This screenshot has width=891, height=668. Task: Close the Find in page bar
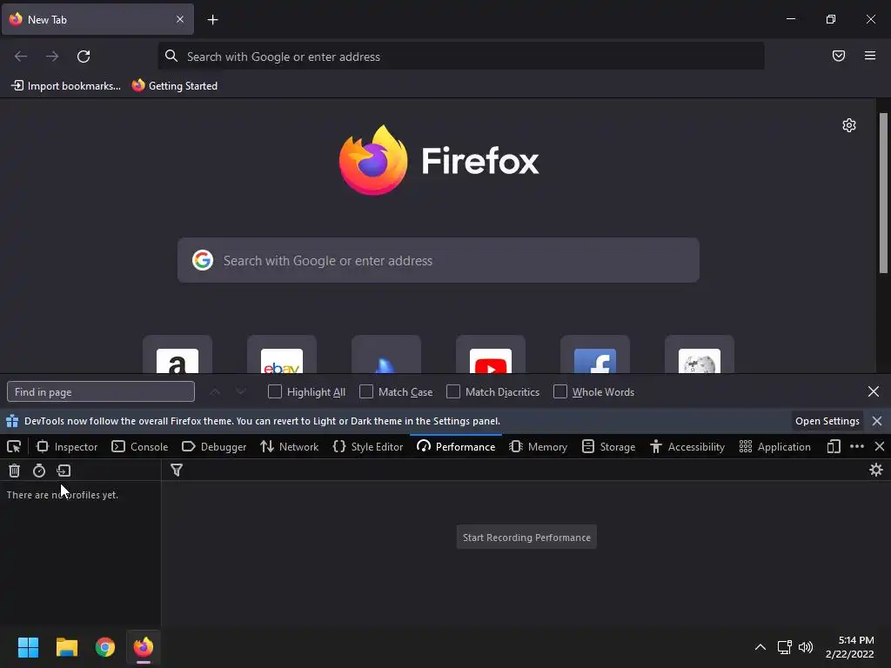click(x=874, y=391)
